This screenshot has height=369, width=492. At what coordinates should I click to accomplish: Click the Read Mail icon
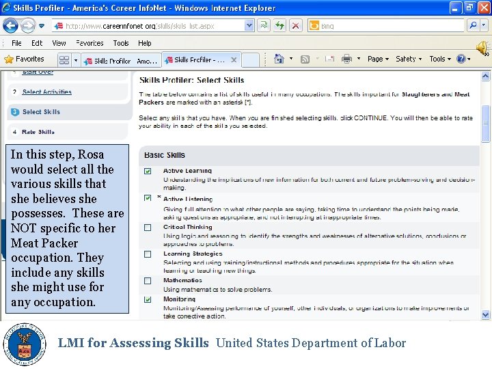click(x=329, y=59)
